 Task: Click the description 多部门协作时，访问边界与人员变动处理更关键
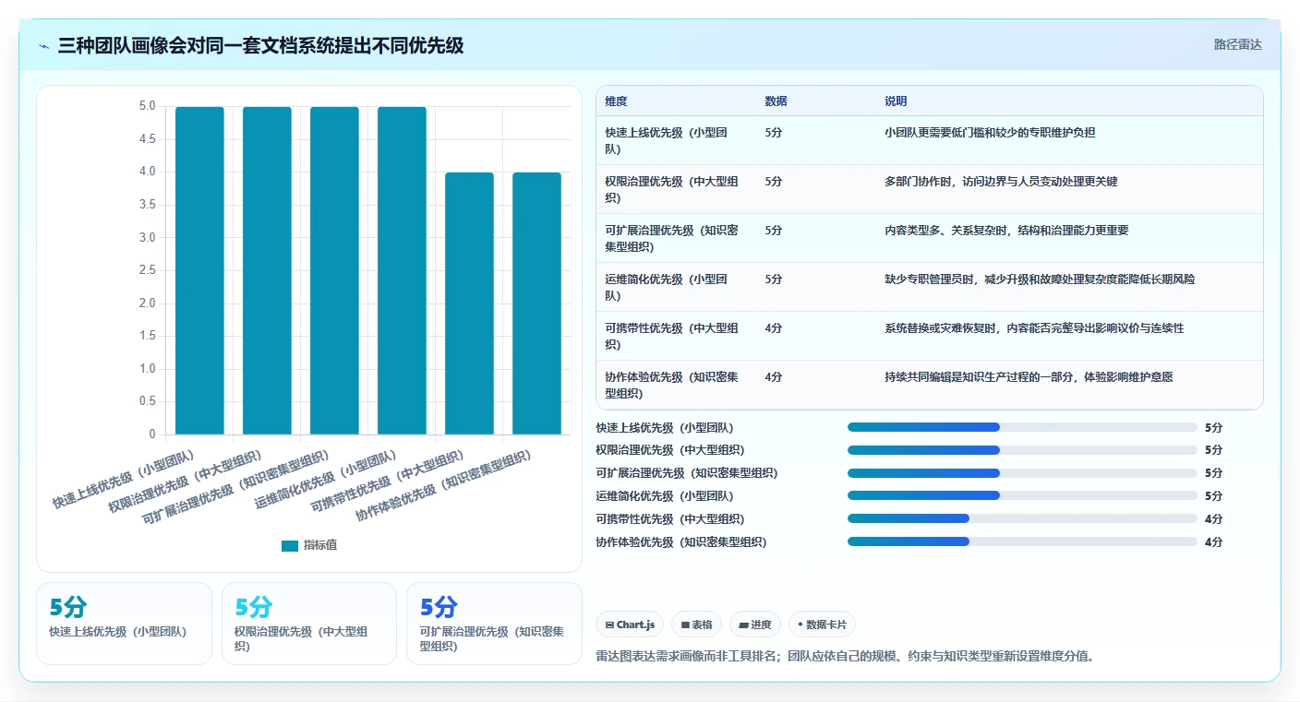pos(1001,182)
